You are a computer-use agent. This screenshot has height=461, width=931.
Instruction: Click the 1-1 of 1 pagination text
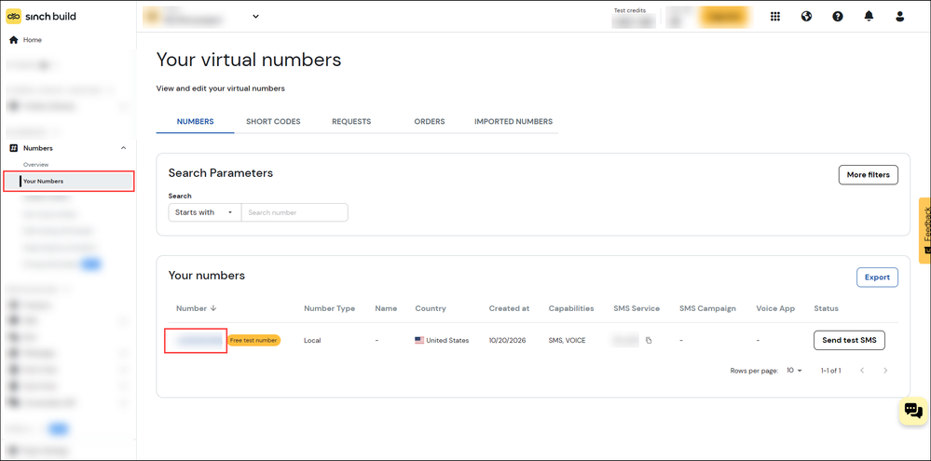(830, 371)
